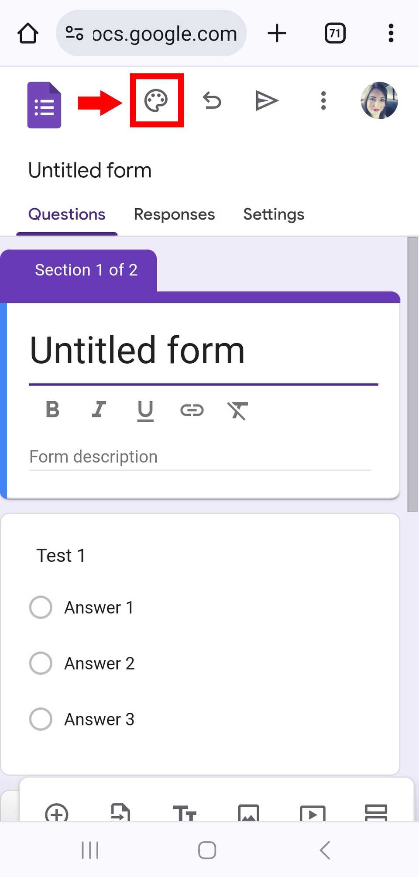Import questions from another form

tap(121, 812)
